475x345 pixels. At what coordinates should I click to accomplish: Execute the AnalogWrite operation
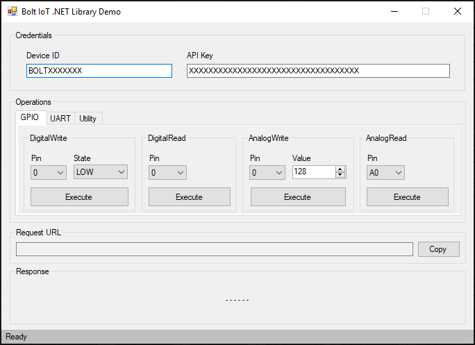[x=298, y=197]
